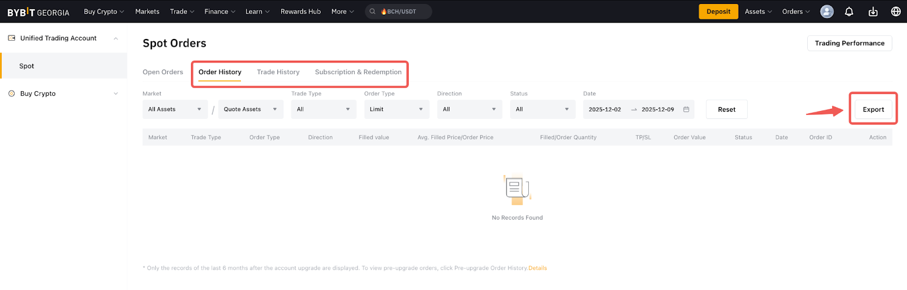Click the user profile avatar icon
This screenshot has height=290, width=907.
827,12
